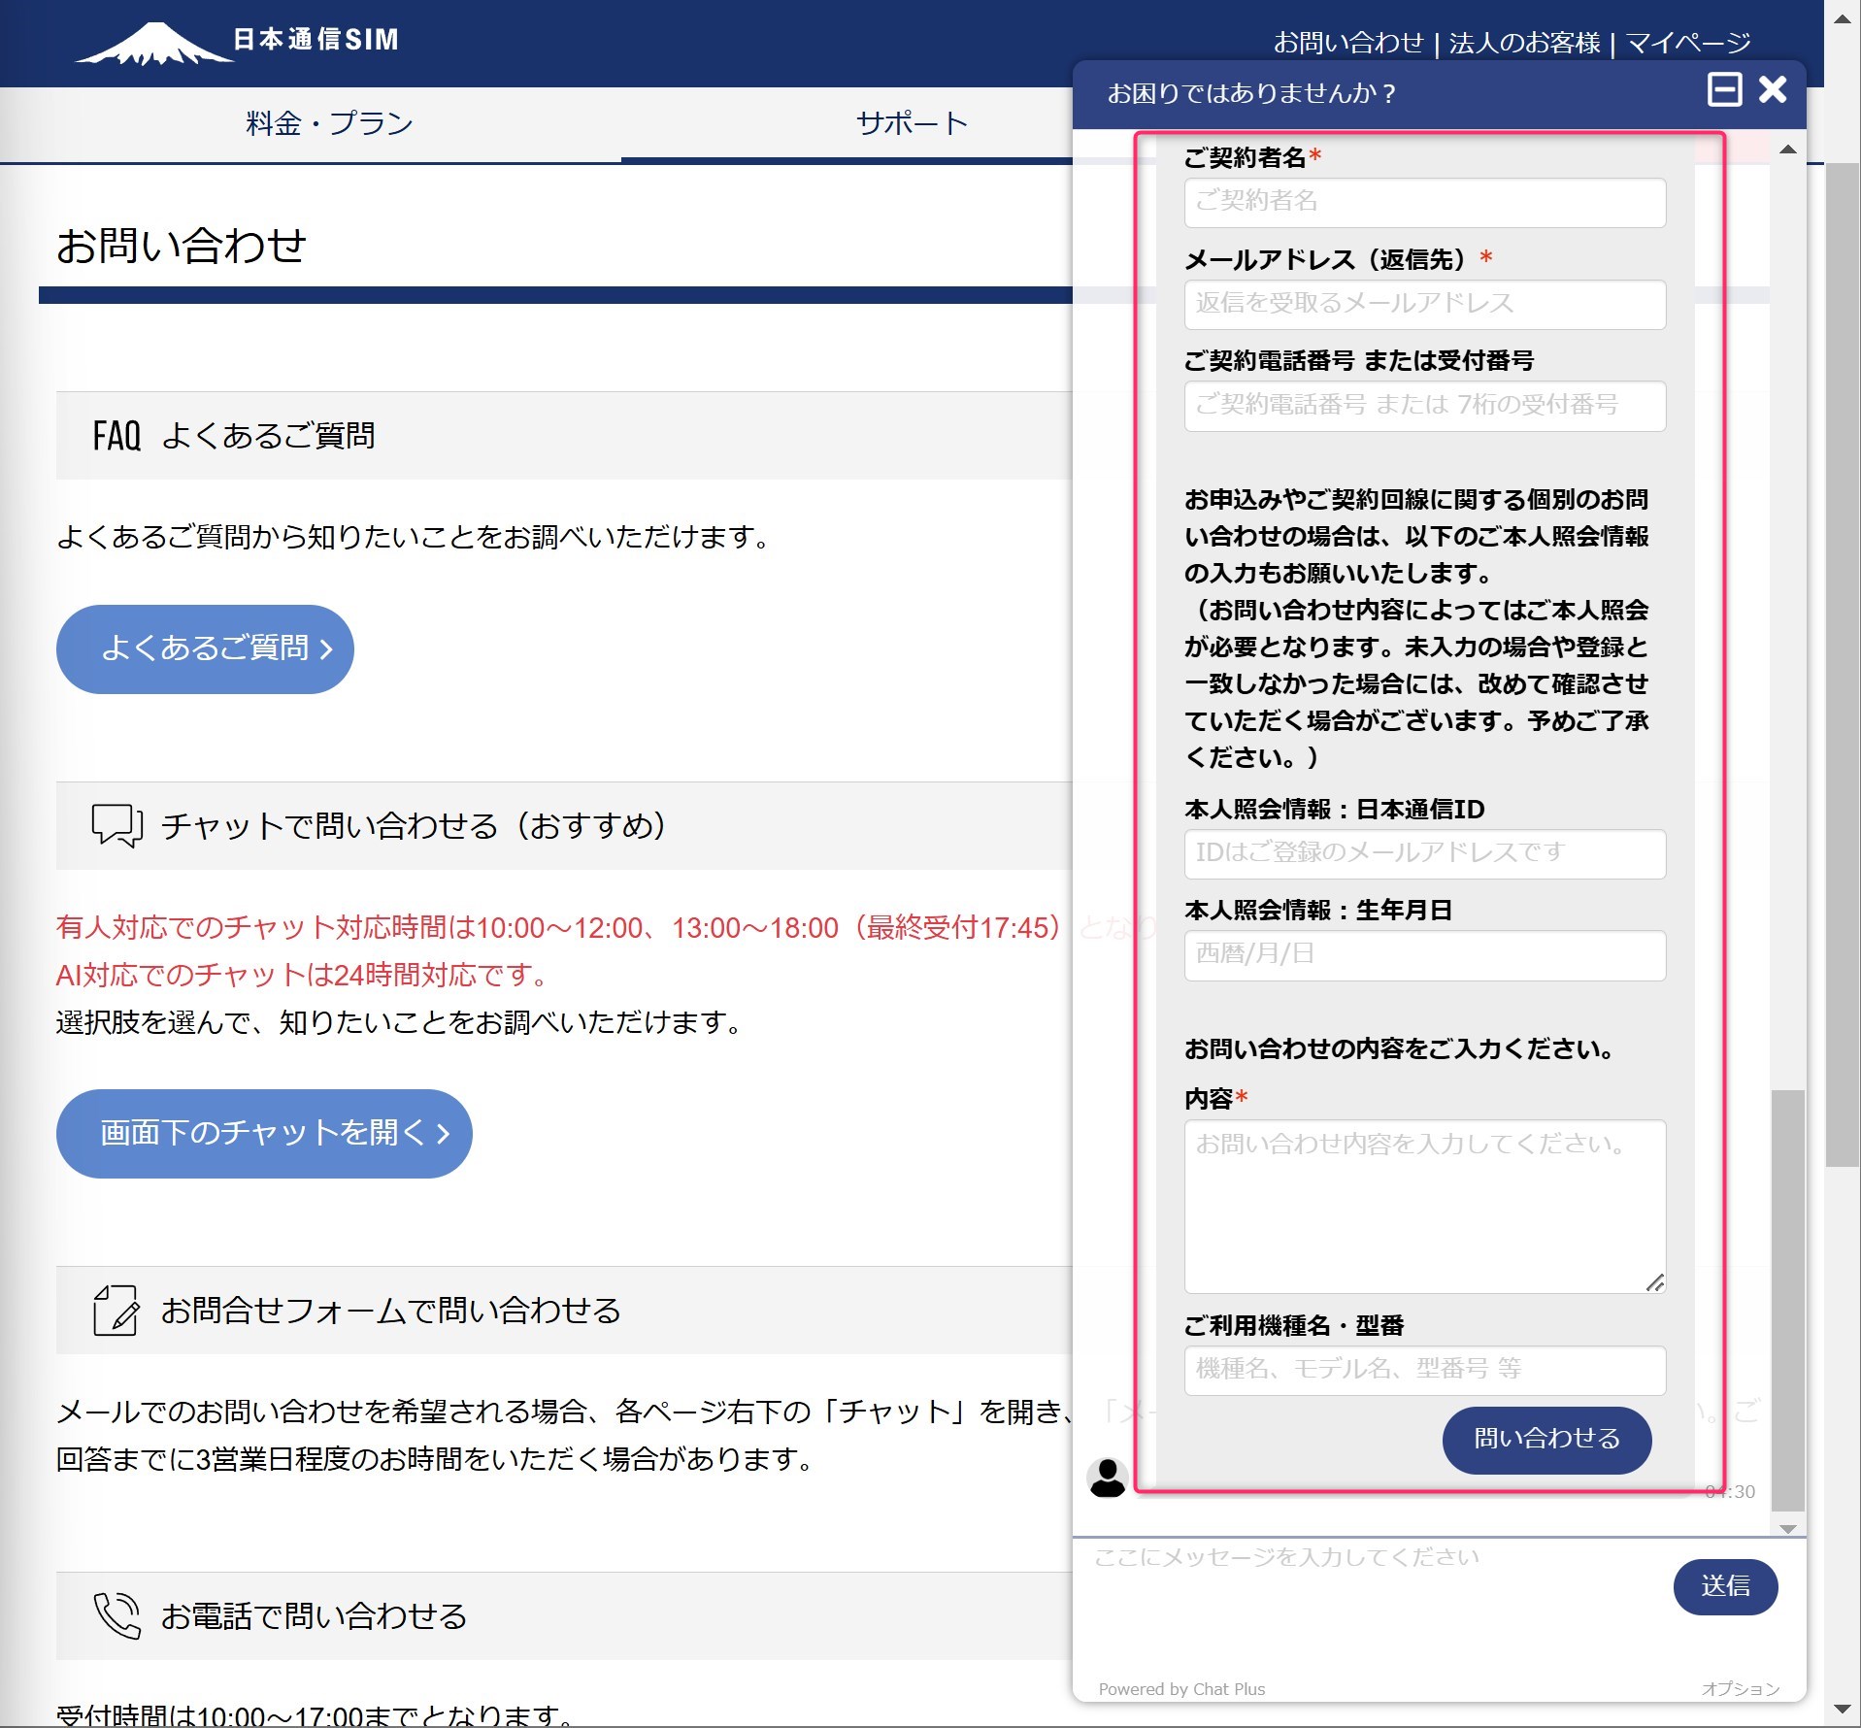1861x1728 pixels.
Task: Click the よくあるご質問 button
Action: tap(205, 648)
